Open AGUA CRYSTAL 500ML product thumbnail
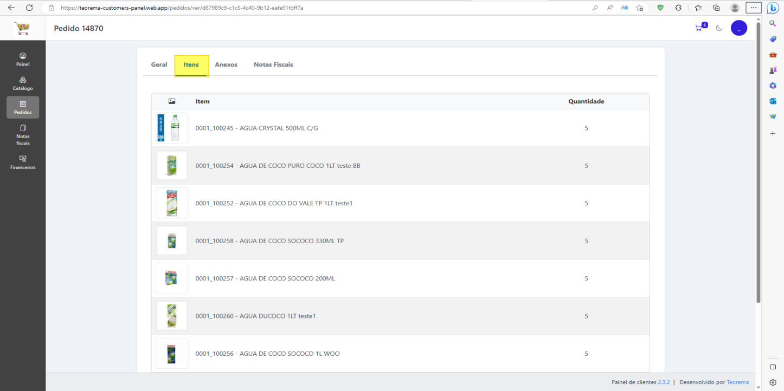The image size is (784, 391). 172,128
